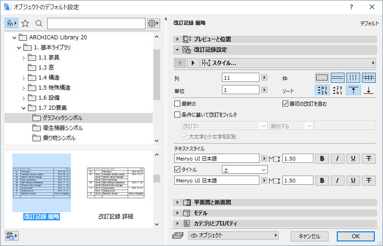Toggle italic for title font
This screenshot has width=383, height=246.
[x=338, y=181]
